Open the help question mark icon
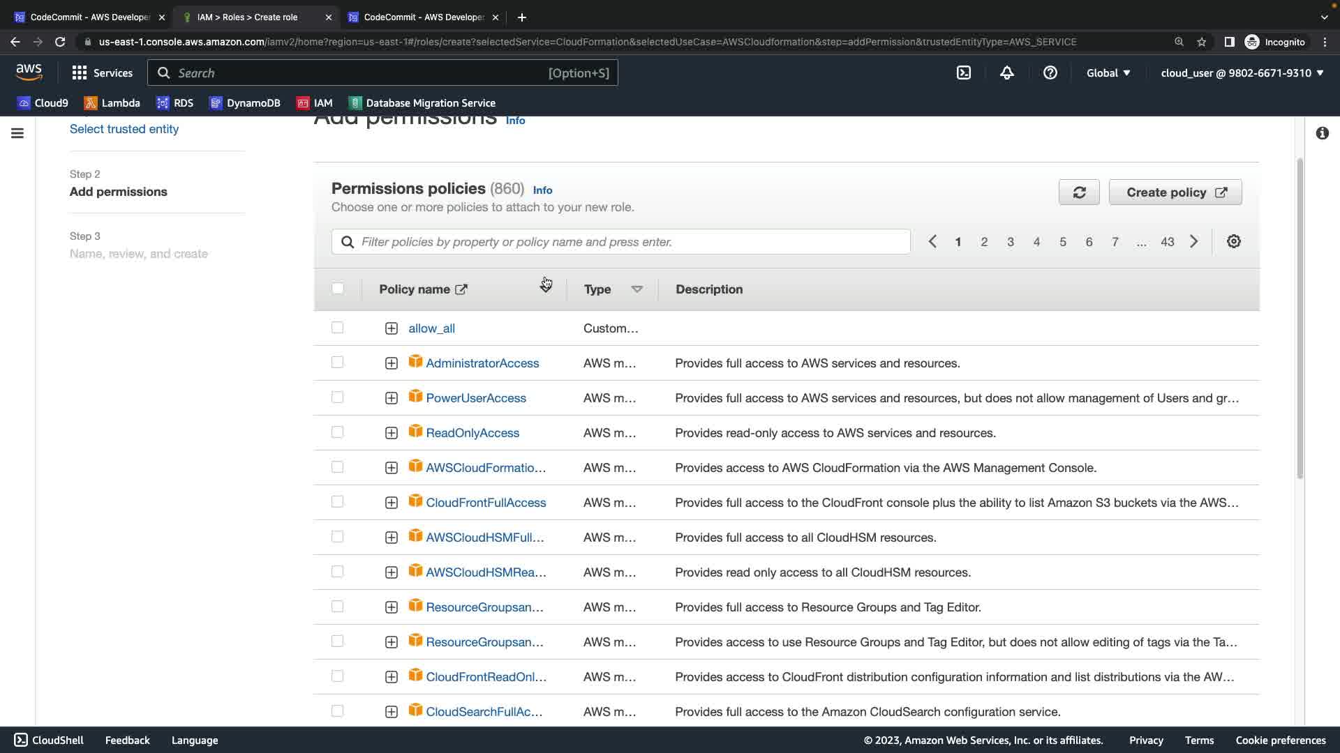 point(1050,73)
